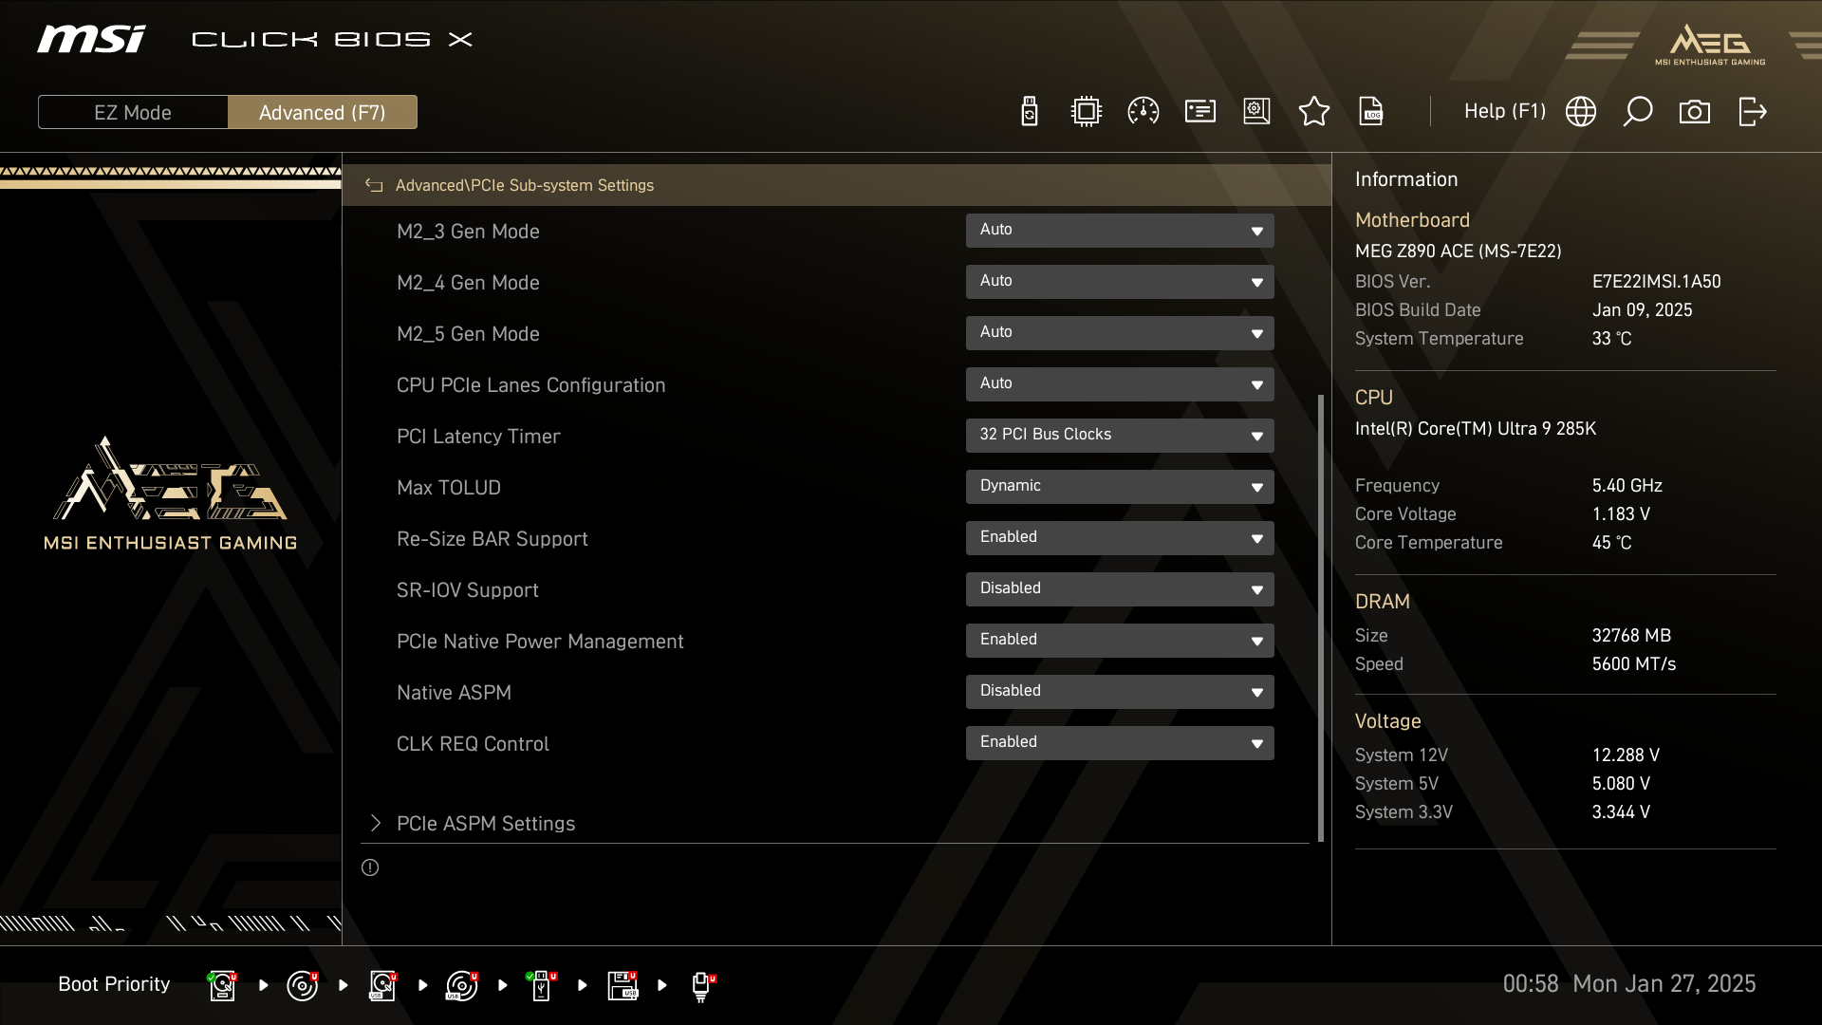Expand the PCI Latency Timer dropdown
Viewport: 1822px width, 1025px height.
[1120, 436]
